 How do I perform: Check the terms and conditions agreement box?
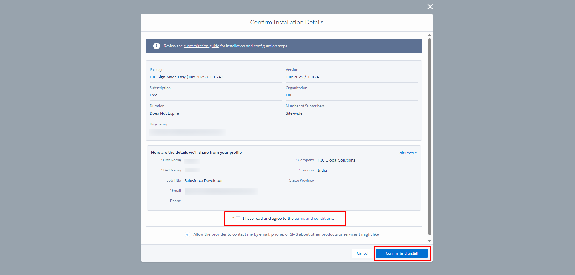coord(238,219)
